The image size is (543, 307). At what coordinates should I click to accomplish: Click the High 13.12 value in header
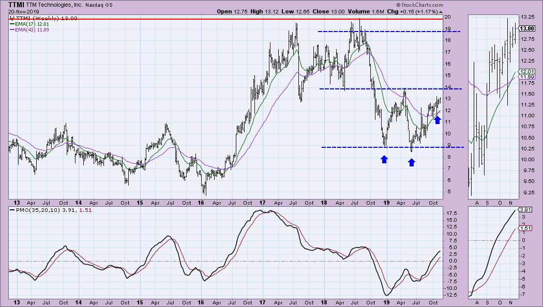[x=264, y=11]
